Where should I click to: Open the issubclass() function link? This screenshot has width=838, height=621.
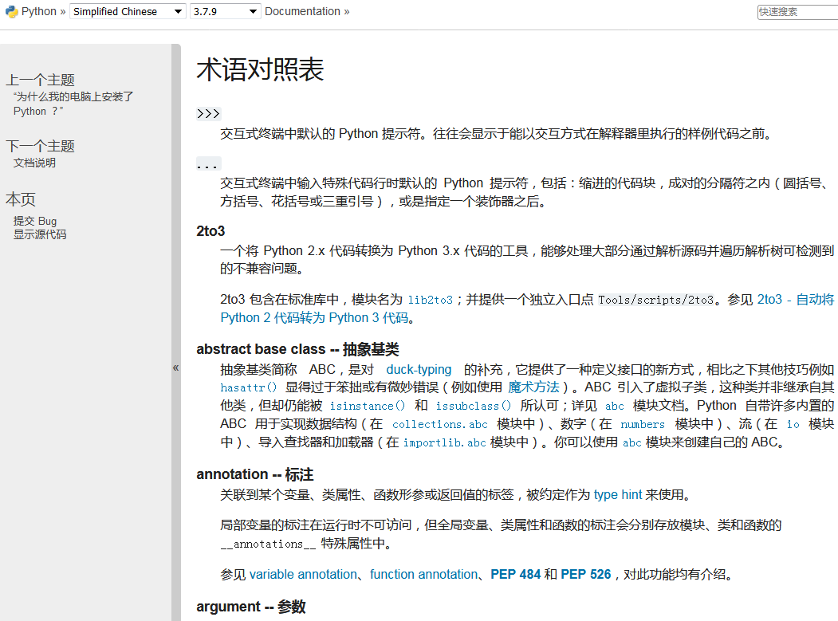click(x=474, y=406)
